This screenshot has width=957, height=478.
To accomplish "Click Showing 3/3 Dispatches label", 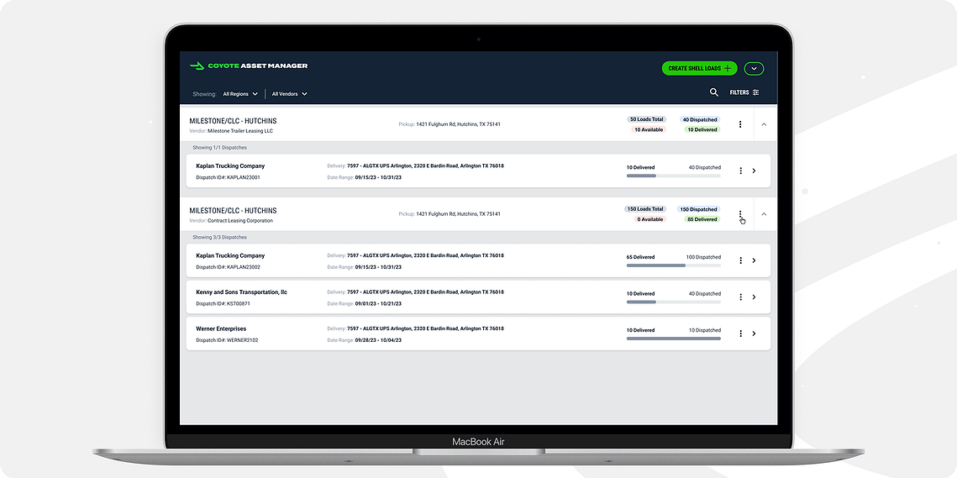I will (x=219, y=237).
